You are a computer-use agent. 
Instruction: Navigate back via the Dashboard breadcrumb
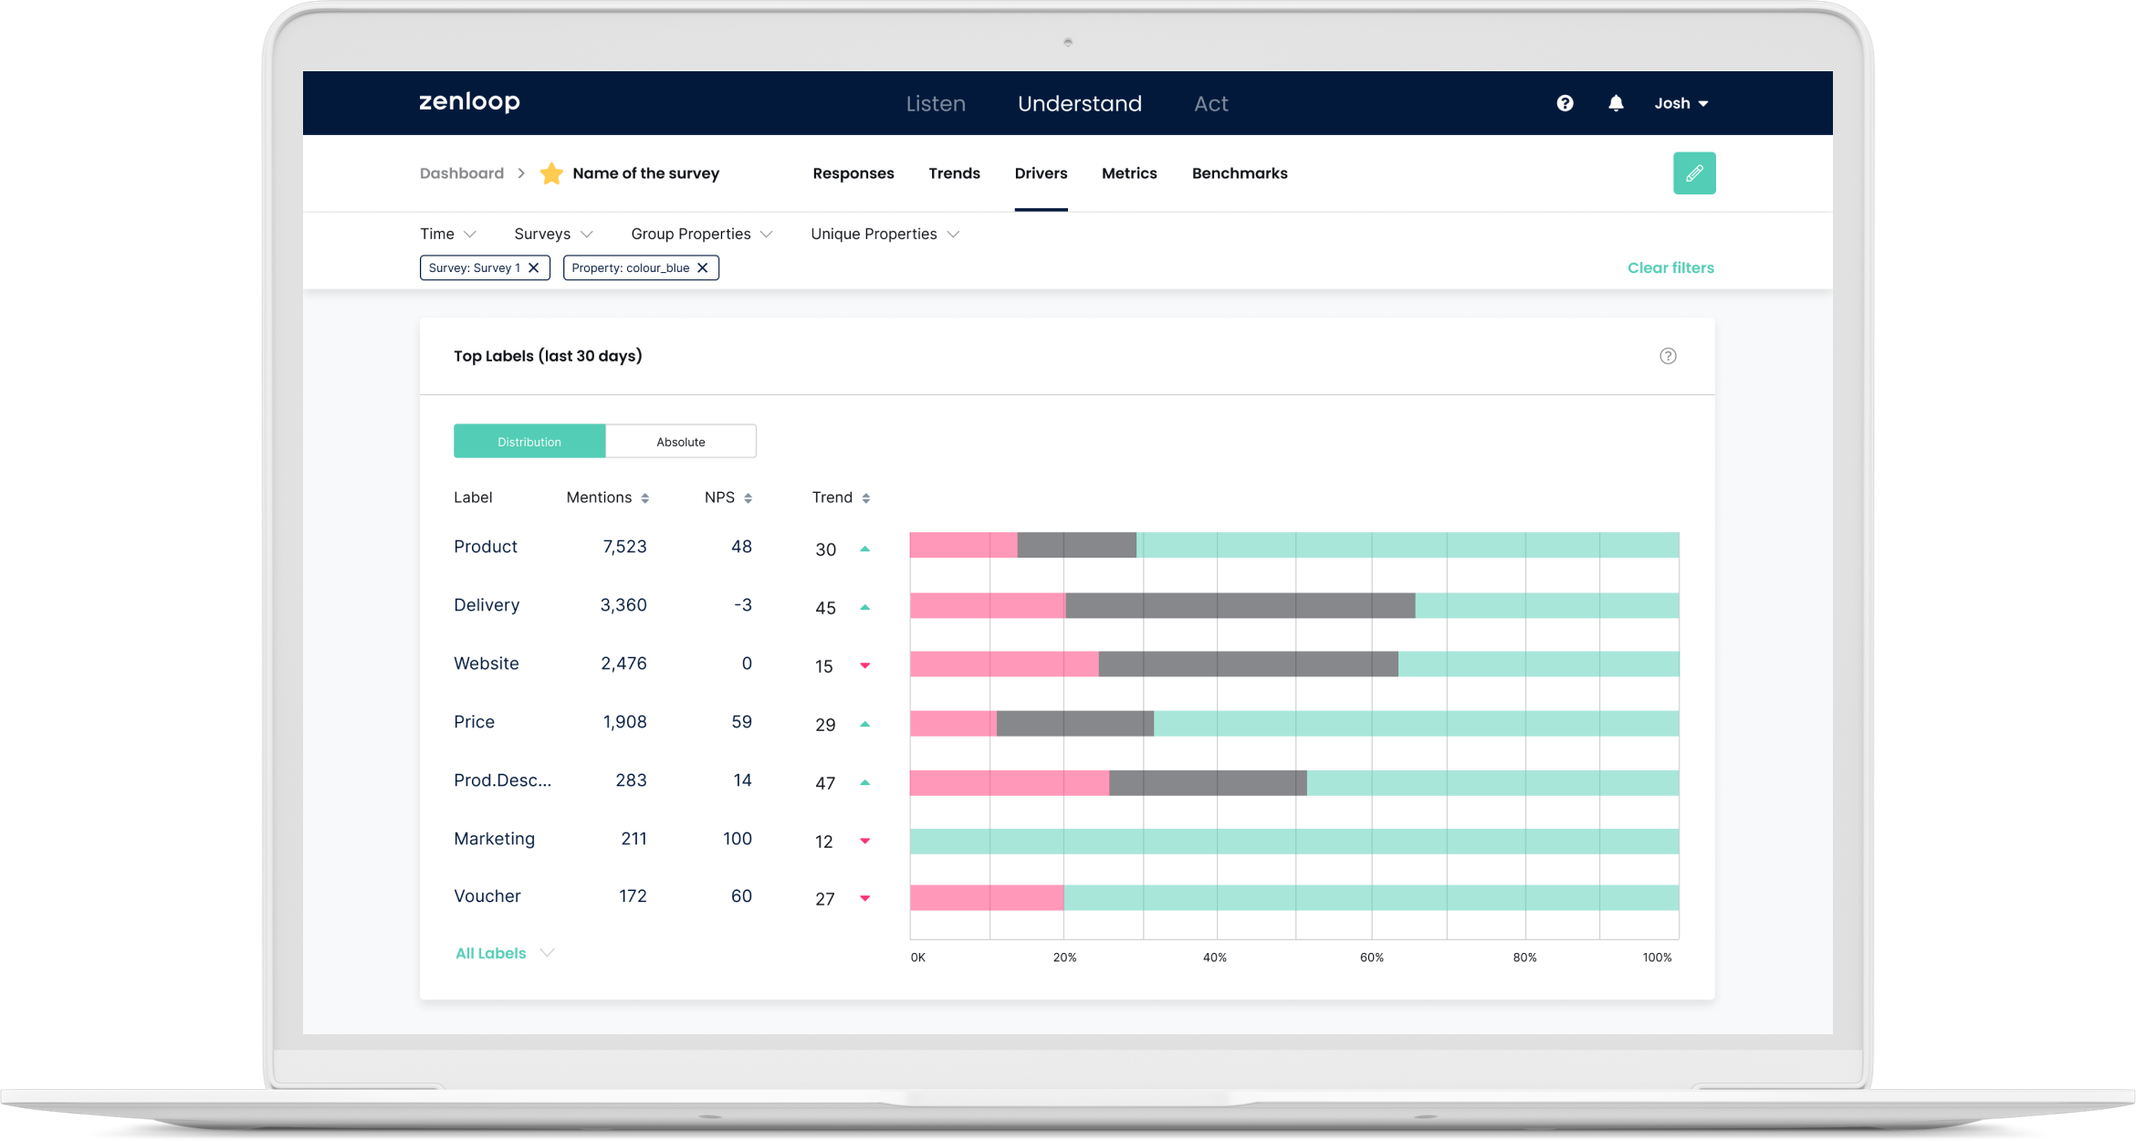462,173
